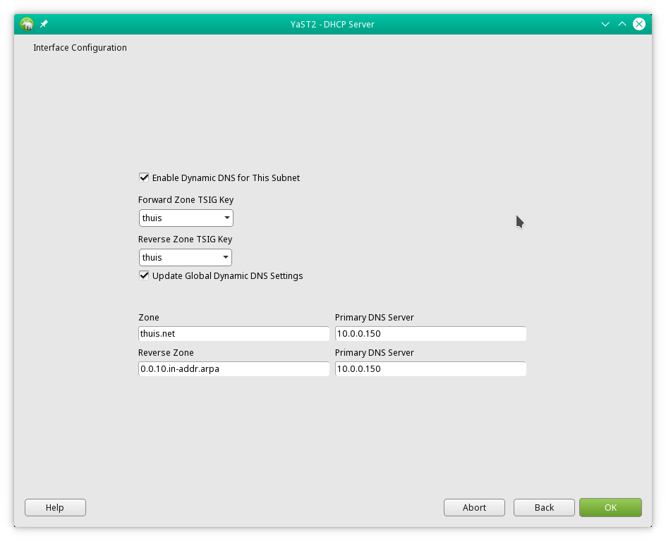Screen dimensions: 666x541
Task: Click the pin window icon
Action: coord(44,24)
